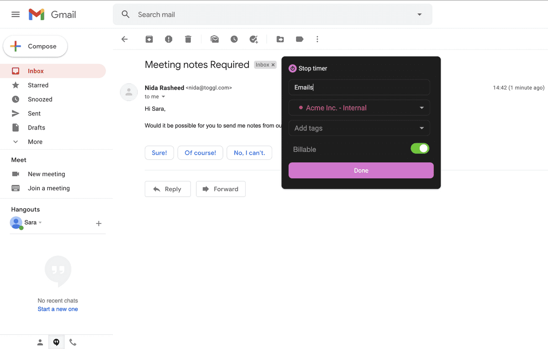
Task: Start a New meeting in Meet
Action: point(47,174)
